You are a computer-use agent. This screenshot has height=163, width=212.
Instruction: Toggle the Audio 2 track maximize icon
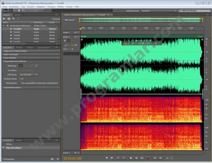pos(78,37)
